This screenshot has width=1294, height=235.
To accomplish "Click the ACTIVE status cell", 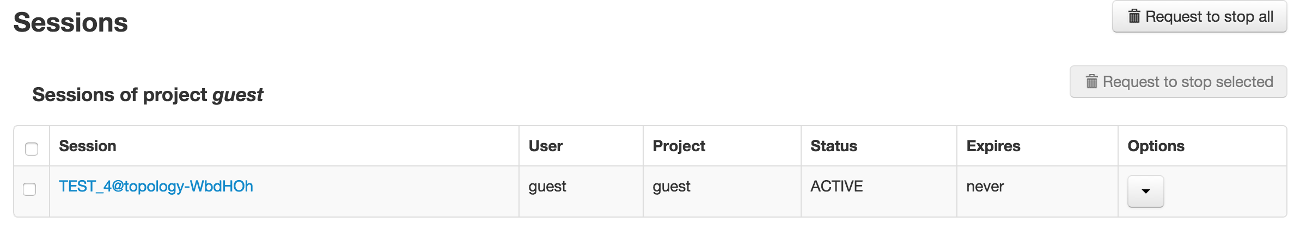I will tap(837, 187).
